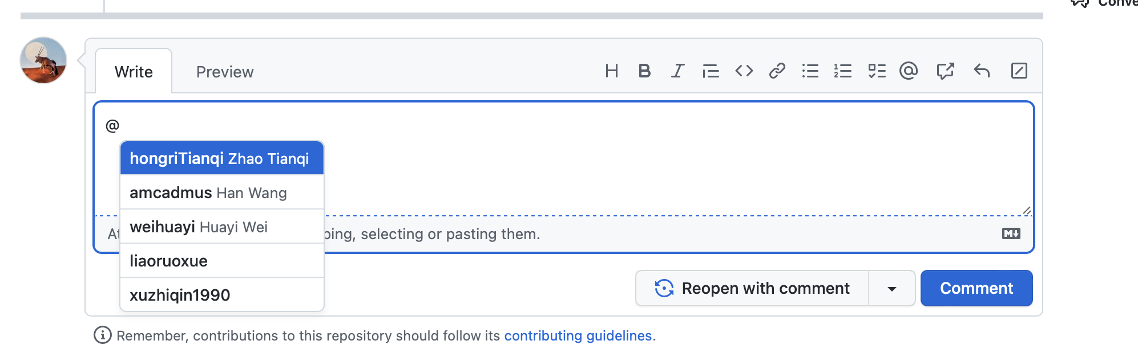Viewport: 1138px width, 361px height.
Task: Open the reopen options dropdown arrow
Action: (891, 289)
